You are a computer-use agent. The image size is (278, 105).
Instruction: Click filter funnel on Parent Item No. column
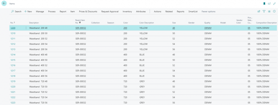coord(80,23)
